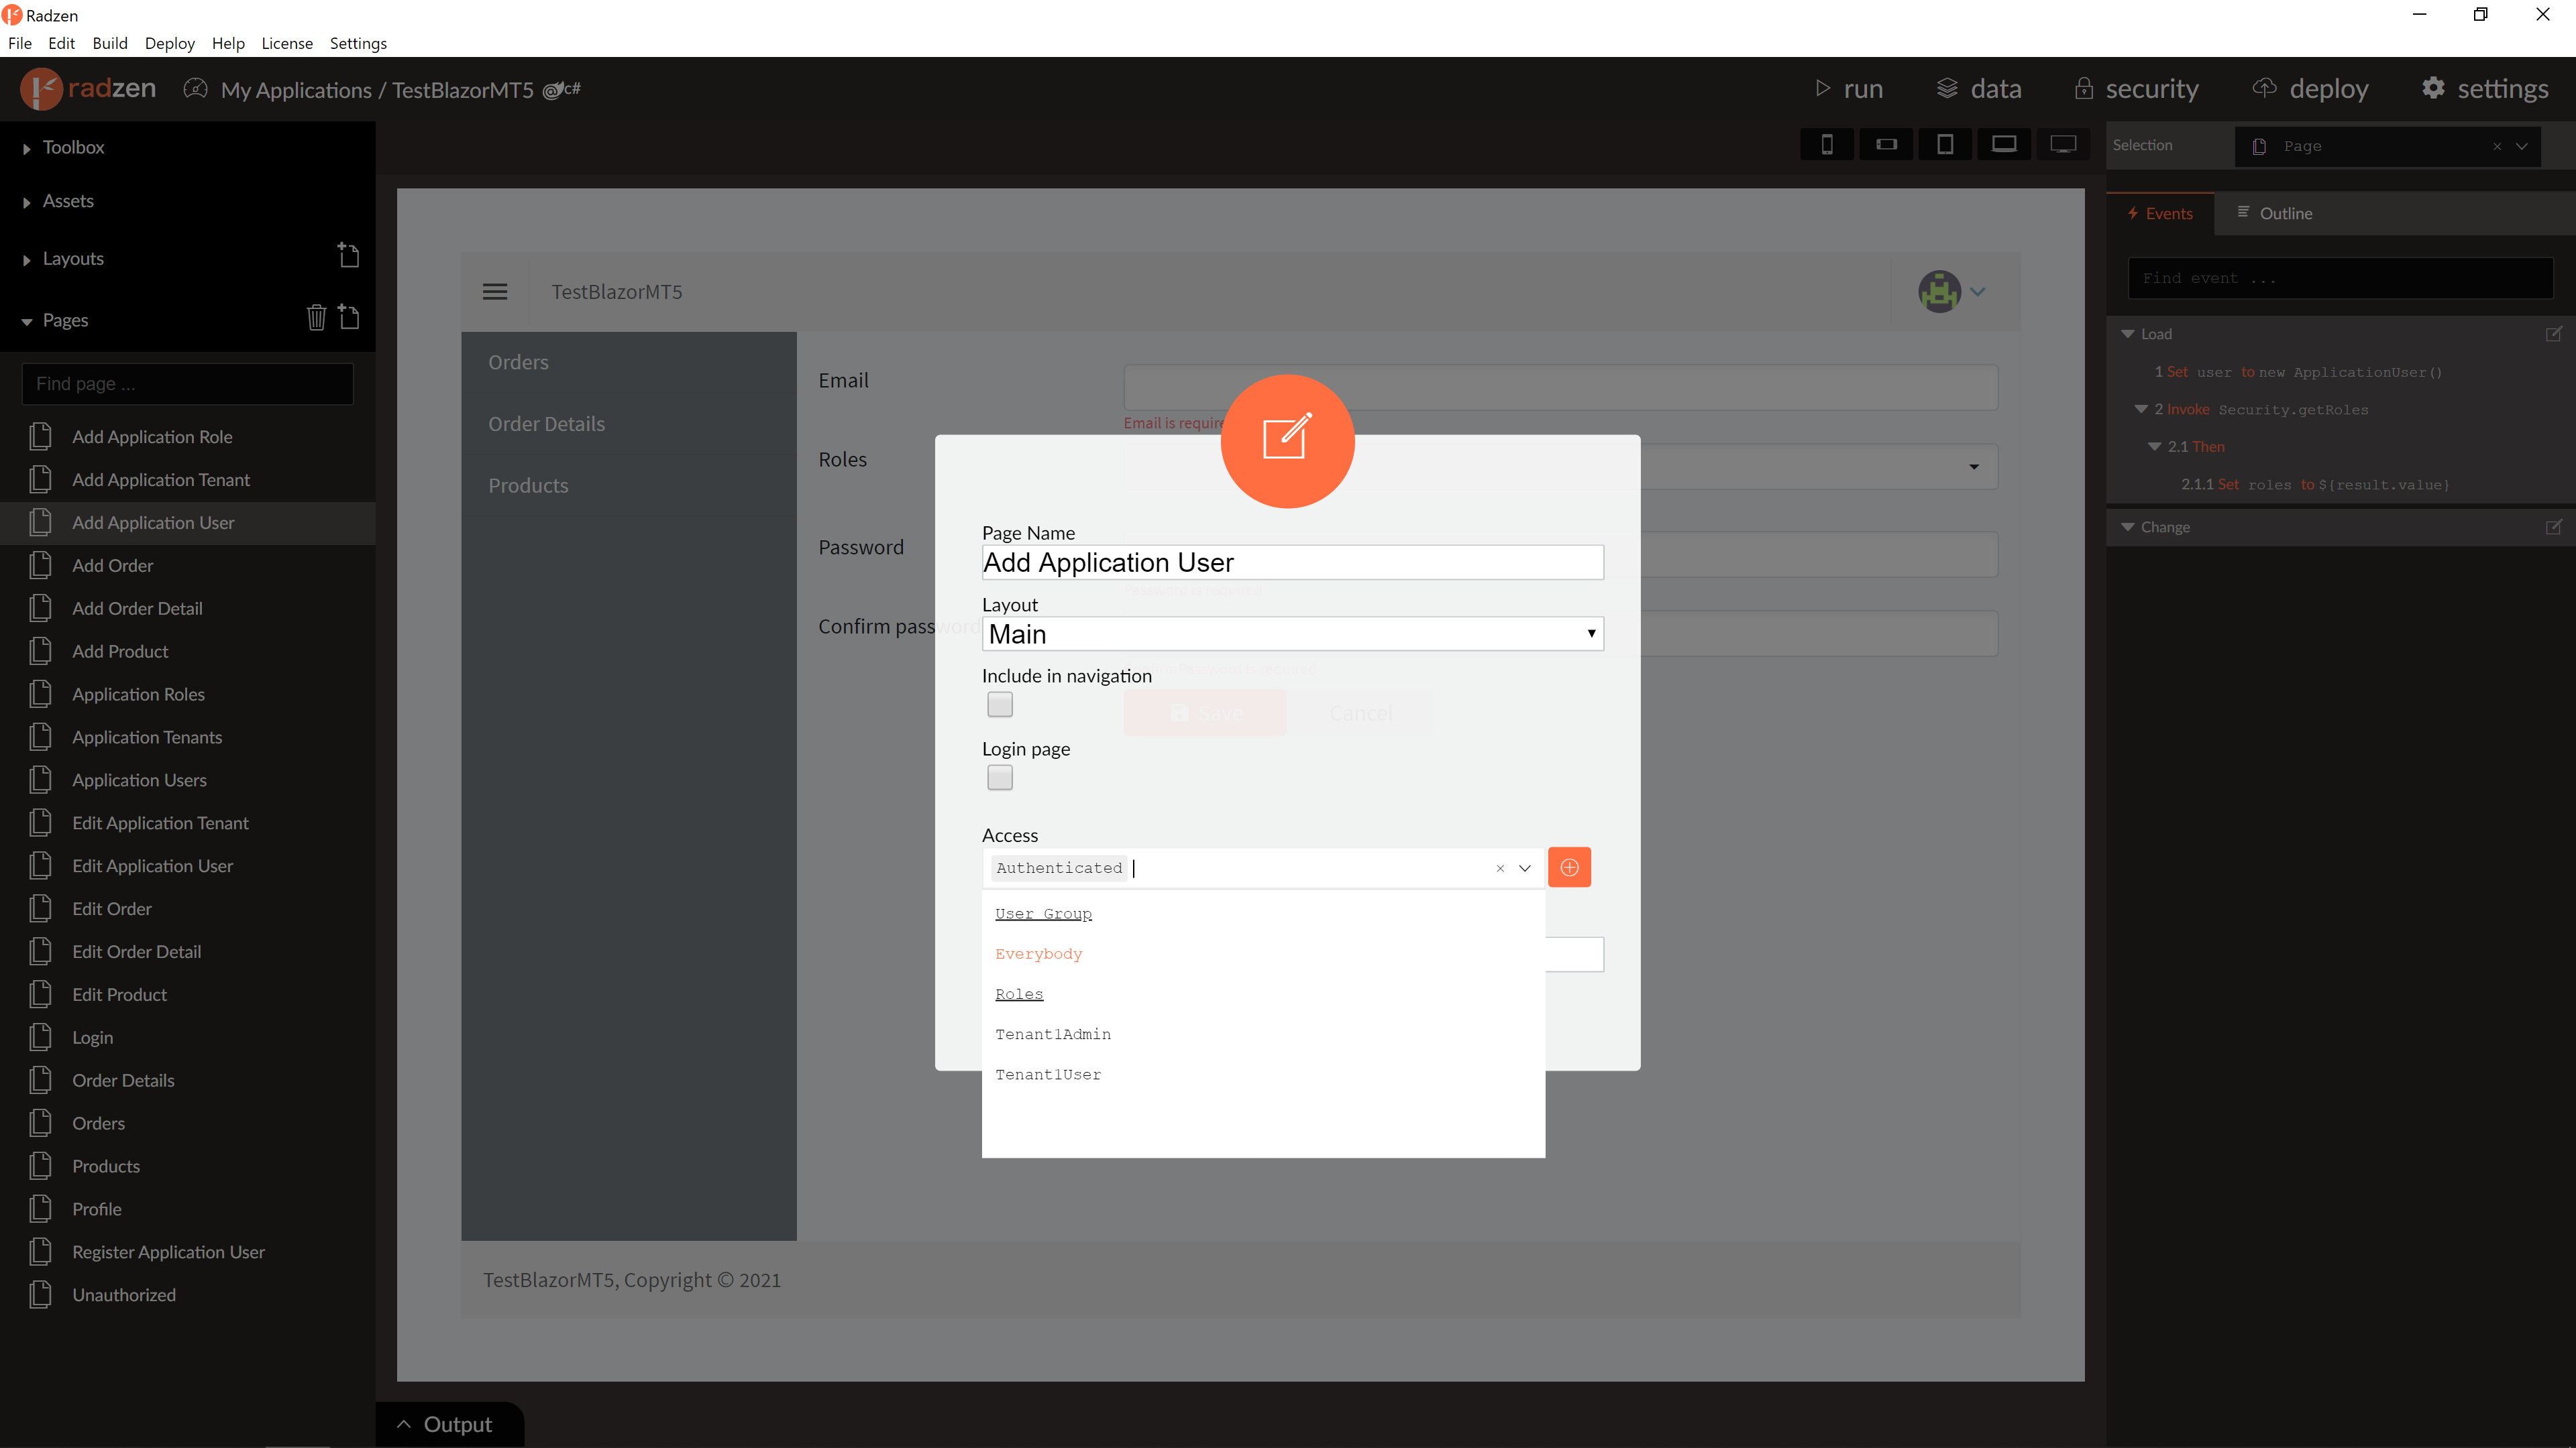Open the Help menu
The image size is (2576, 1448).
coord(228,43)
